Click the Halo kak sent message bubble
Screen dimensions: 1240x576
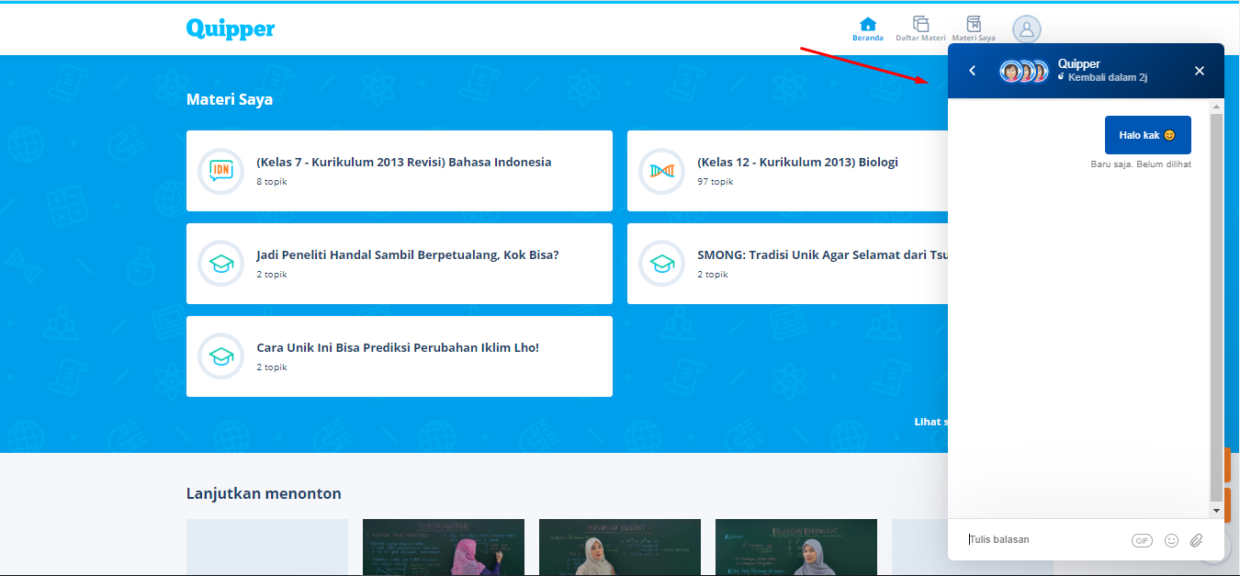click(1147, 135)
